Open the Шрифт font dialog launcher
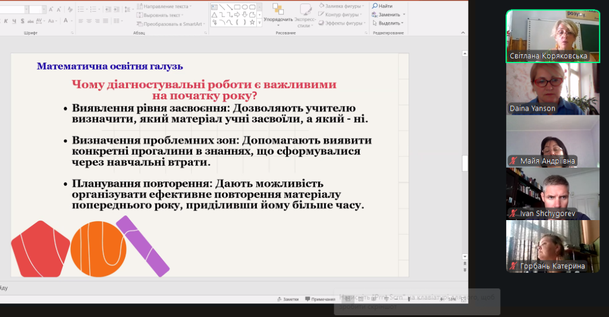This screenshot has height=317, width=609. pos(72,33)
